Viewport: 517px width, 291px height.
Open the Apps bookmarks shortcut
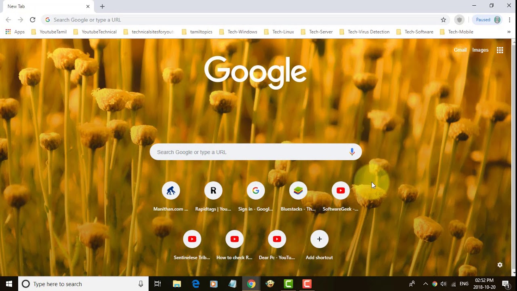tap(15, 32)
